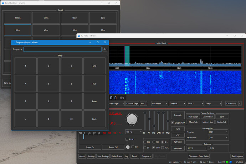
Task: Enable the RIT checkbox
Action: 133,147
